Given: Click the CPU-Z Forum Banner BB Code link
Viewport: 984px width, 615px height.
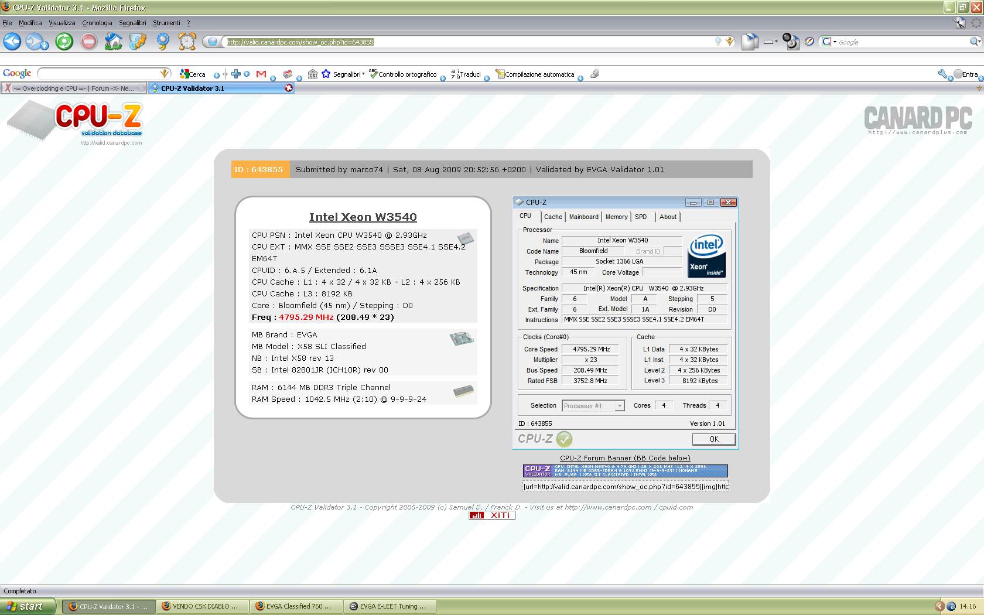Looking at the screenshot, I should tap(625, 458).
